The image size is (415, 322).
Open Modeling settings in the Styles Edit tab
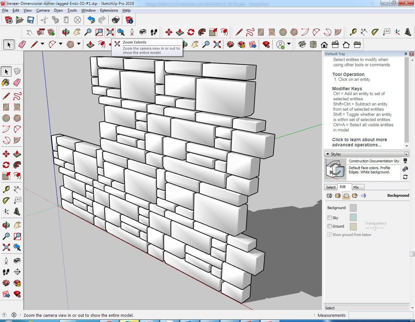click(363, 195)
